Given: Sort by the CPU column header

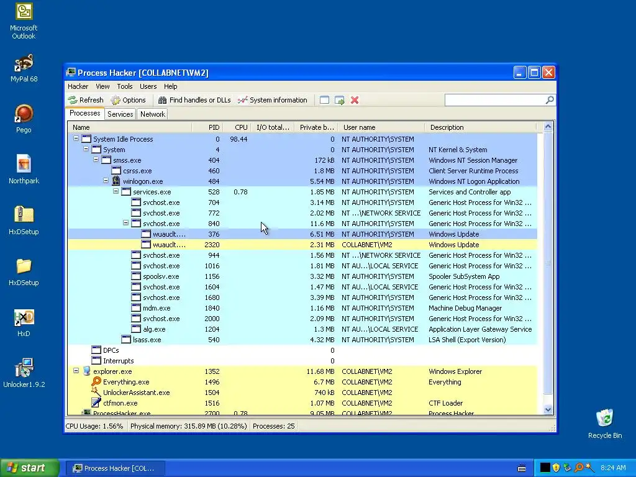Looking at the screenshot, I should pyautogui.click(x=237, y=127).
